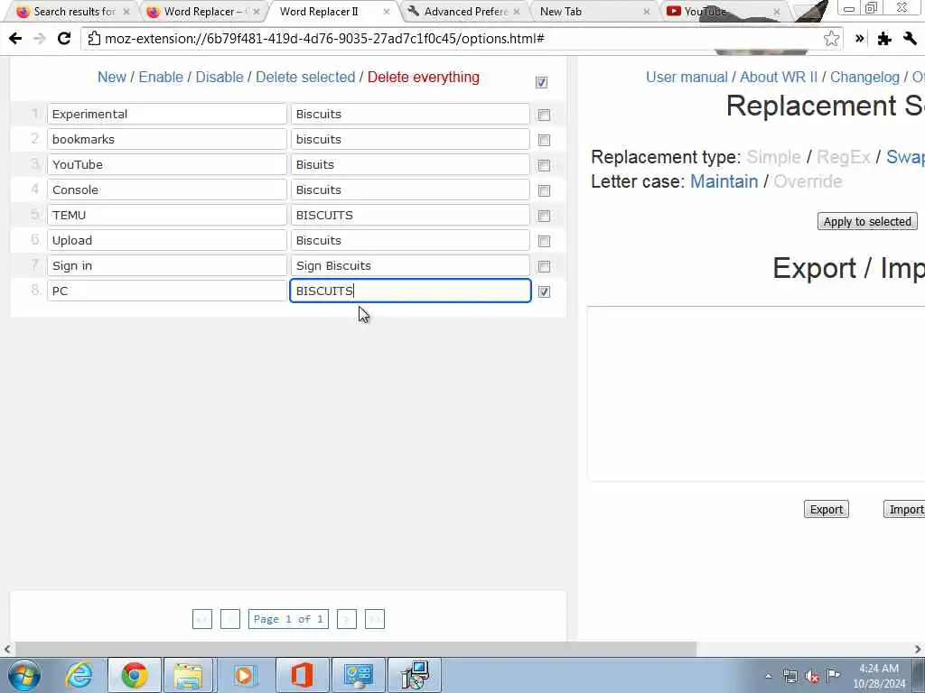The height and width of the screenshot is (693, 925).
Task: Choose Override letter case
Action: (808, 181)
